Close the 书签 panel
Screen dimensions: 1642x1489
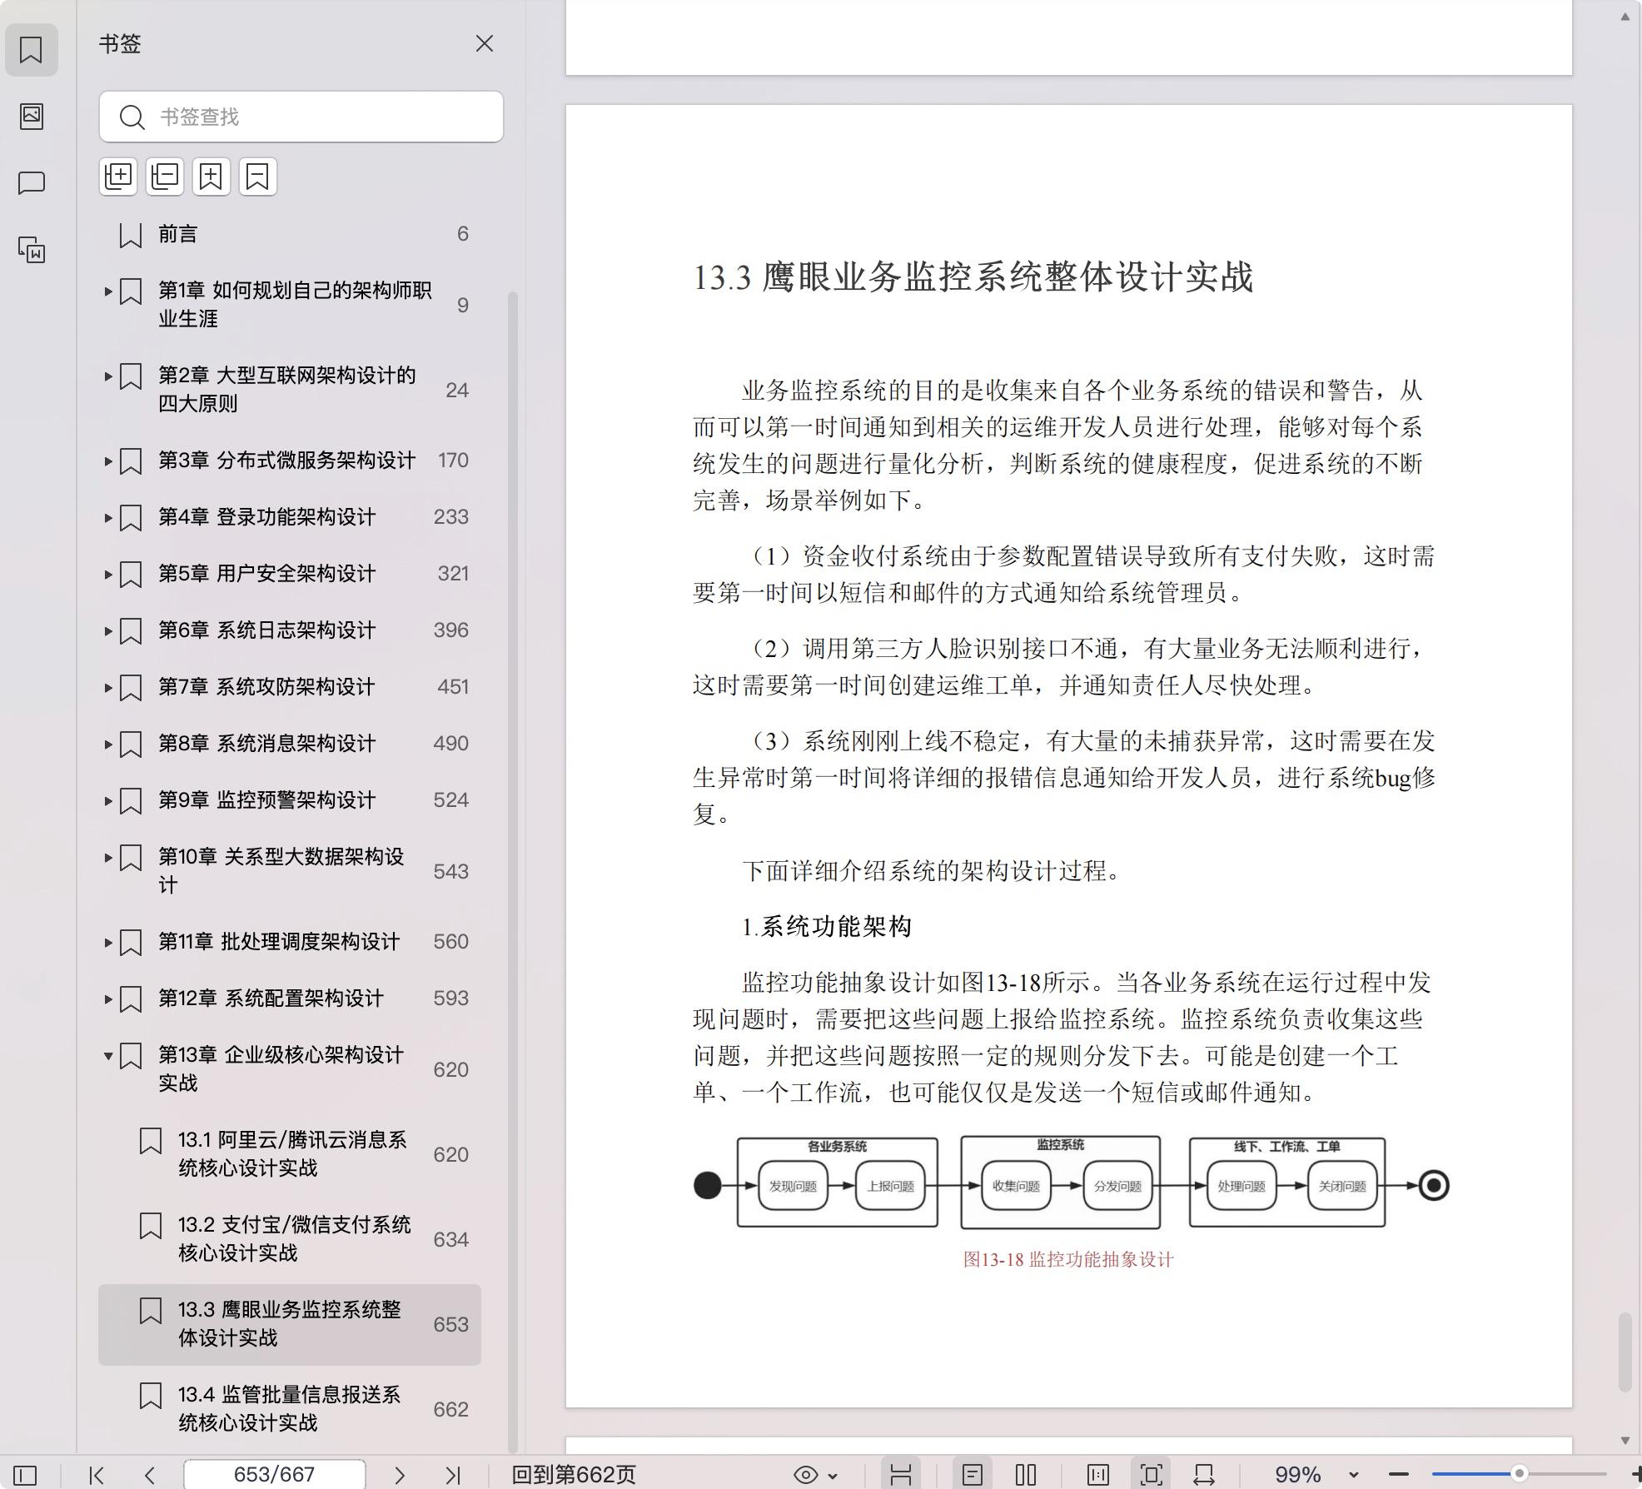pyautogui.click(x=485, y=43)
